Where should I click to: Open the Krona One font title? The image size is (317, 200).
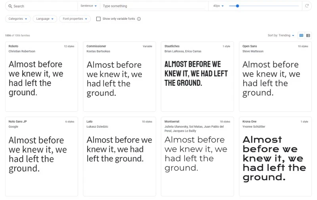[x=250, y=122]
